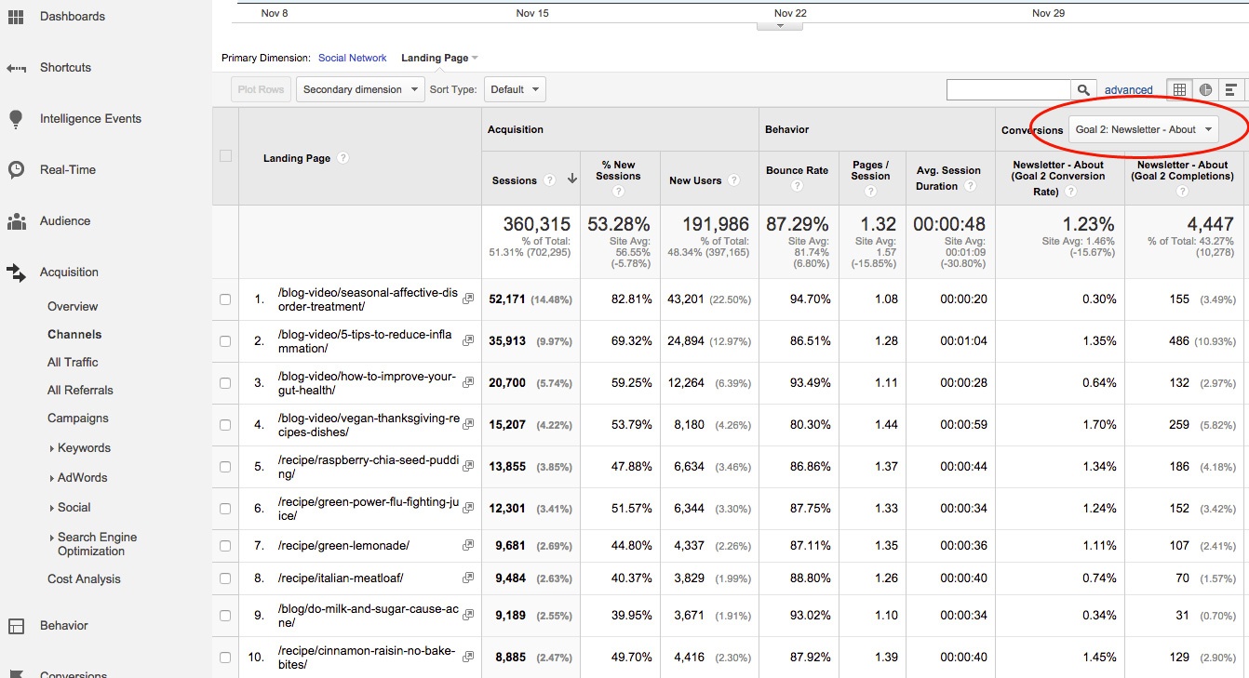Image resolution: width=1249 pixels, height=678 pixels.
Task: Open the Sort Type Default dropdown
Action: (x=515, y=89)
